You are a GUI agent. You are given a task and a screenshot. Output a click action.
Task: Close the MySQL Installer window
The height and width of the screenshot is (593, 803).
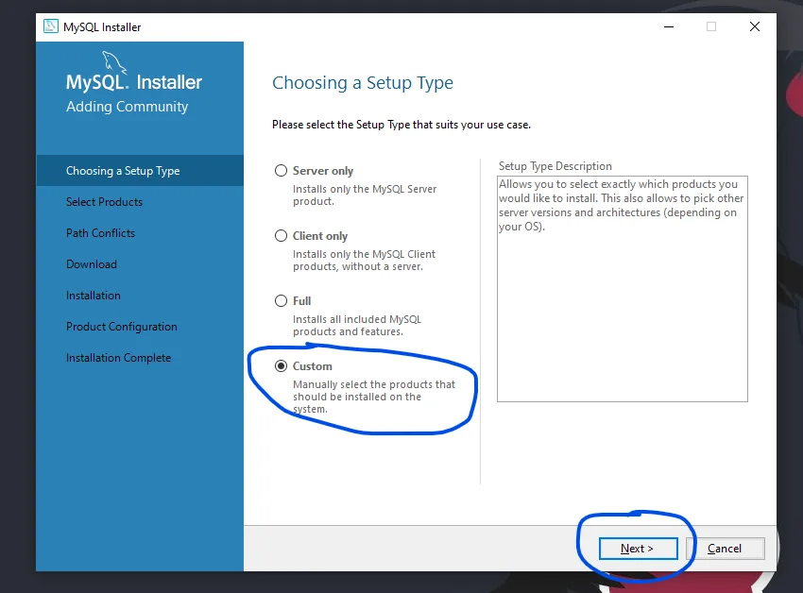coord(755,27)
